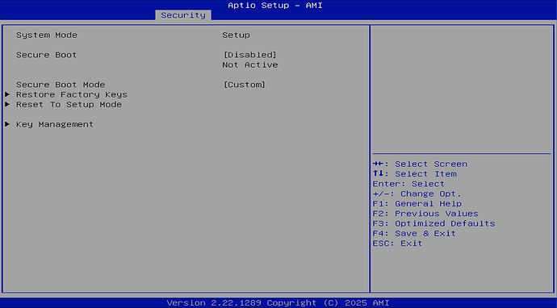Click the Enter: Select help line
The image size is (557, 308).
tap(408, 184)
